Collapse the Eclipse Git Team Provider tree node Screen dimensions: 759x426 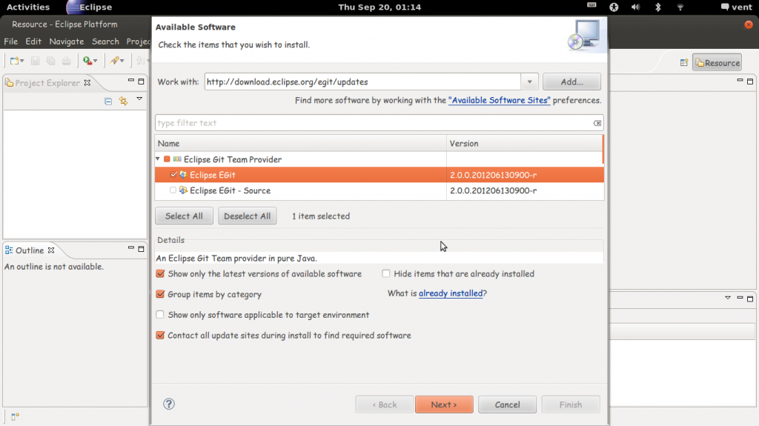(x=158, y=159)
